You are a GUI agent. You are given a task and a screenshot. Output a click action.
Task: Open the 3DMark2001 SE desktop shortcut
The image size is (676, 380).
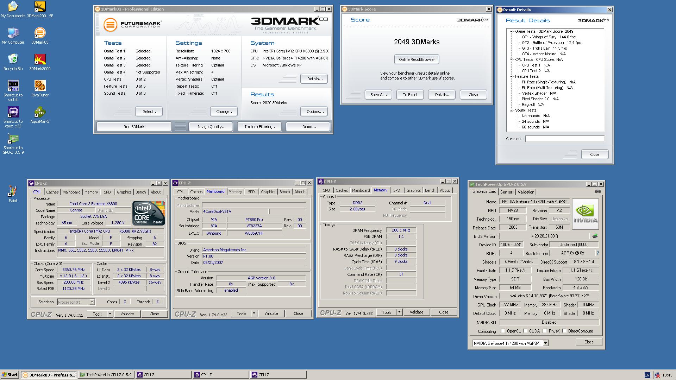tap(40, 9)
